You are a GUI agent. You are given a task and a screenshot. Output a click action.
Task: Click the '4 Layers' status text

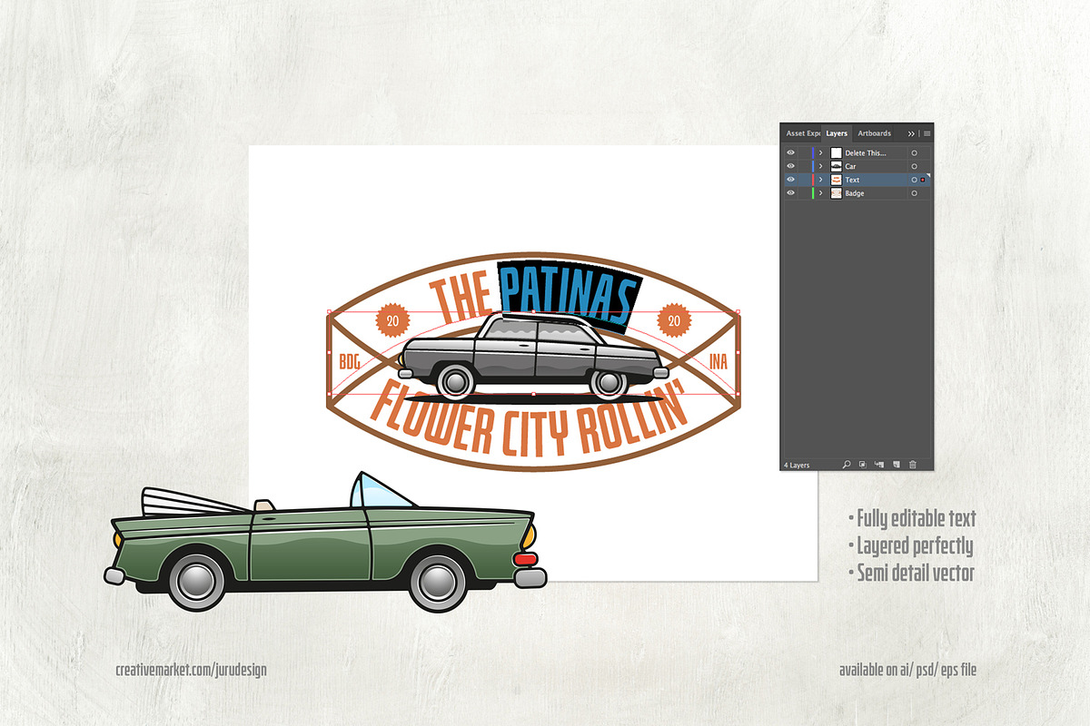pyautogui.click(x=797, y=465)
